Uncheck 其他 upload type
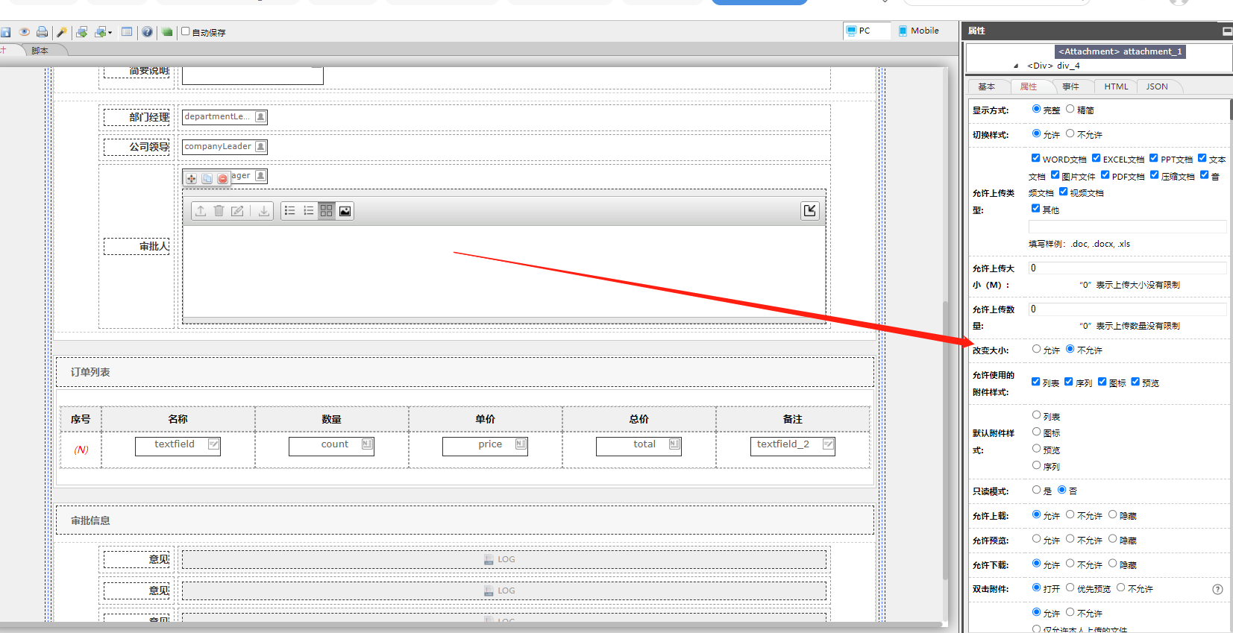1233x633 pixels. tap(1035, 209)
